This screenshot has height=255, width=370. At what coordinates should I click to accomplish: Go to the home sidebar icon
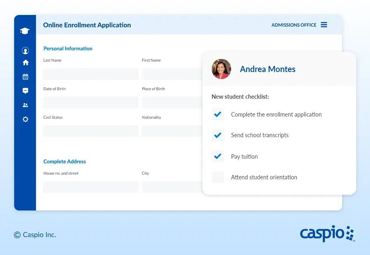click(x=25, y=63)
